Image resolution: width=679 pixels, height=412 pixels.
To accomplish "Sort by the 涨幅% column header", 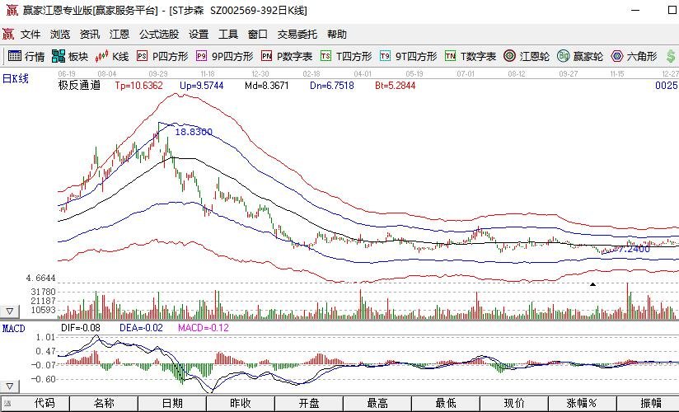I will [582, 403].
